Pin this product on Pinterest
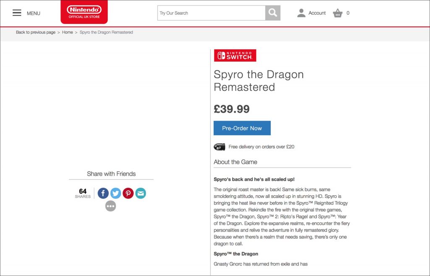Viewport: 430px width, 276px height. pos(128,193)
